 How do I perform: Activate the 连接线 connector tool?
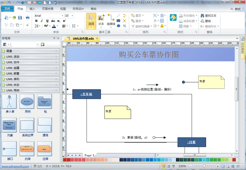(x=111, y=21)
